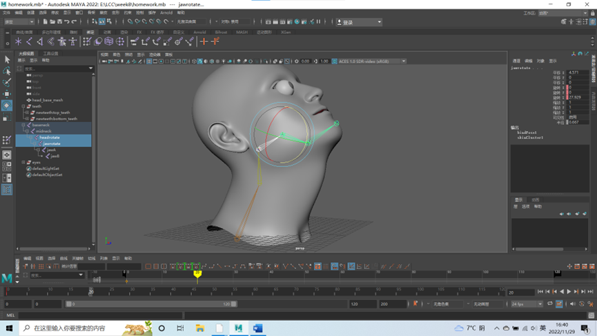This screenshot has height=336, width=597.
Task: Open the 24 fps frame rate dropdown
Action: pos(527,304)
